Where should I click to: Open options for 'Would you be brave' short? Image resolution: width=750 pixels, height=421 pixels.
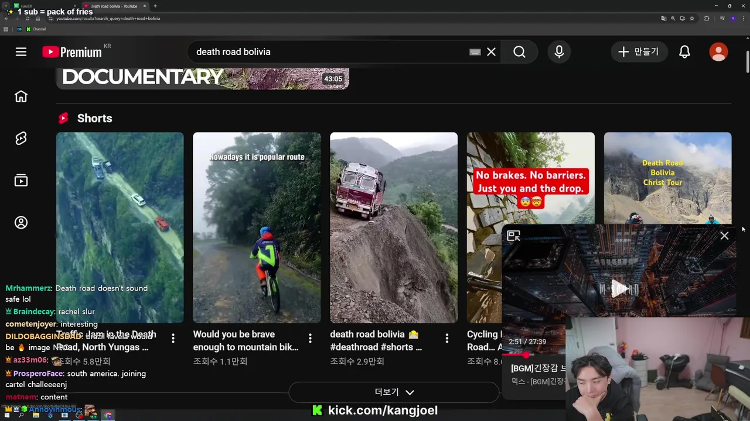(x=310, y=339)
